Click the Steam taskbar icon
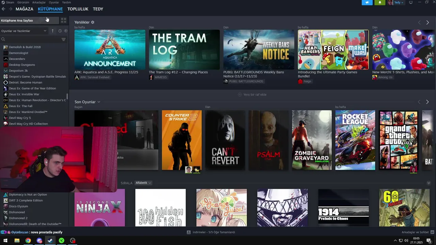This screenshot has height=245, width=436. coord(50,241)
